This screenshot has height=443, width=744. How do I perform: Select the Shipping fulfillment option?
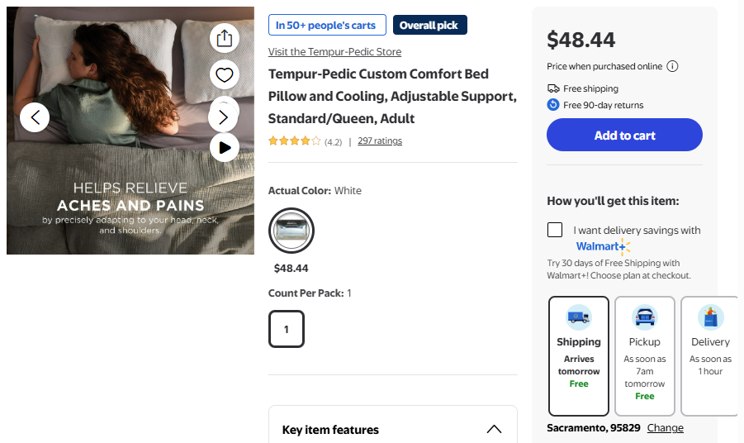(579, 355)
